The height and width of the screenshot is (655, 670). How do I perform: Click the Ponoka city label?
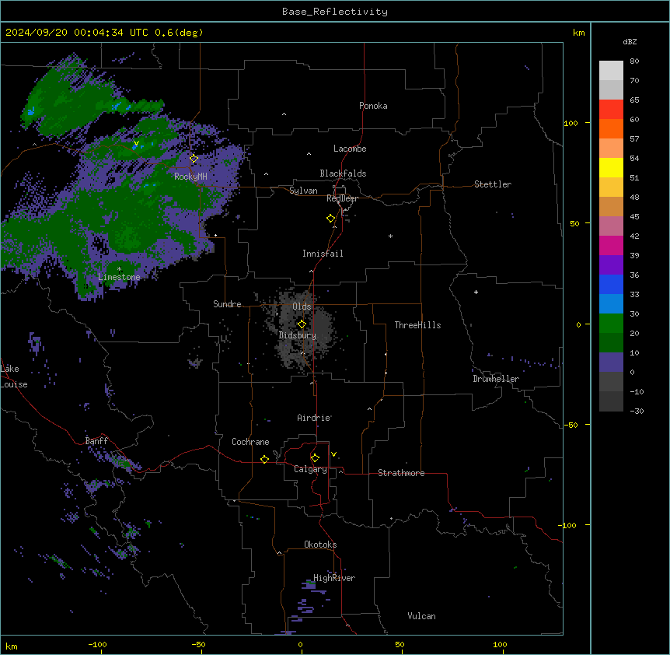click(x=373, y=106)
